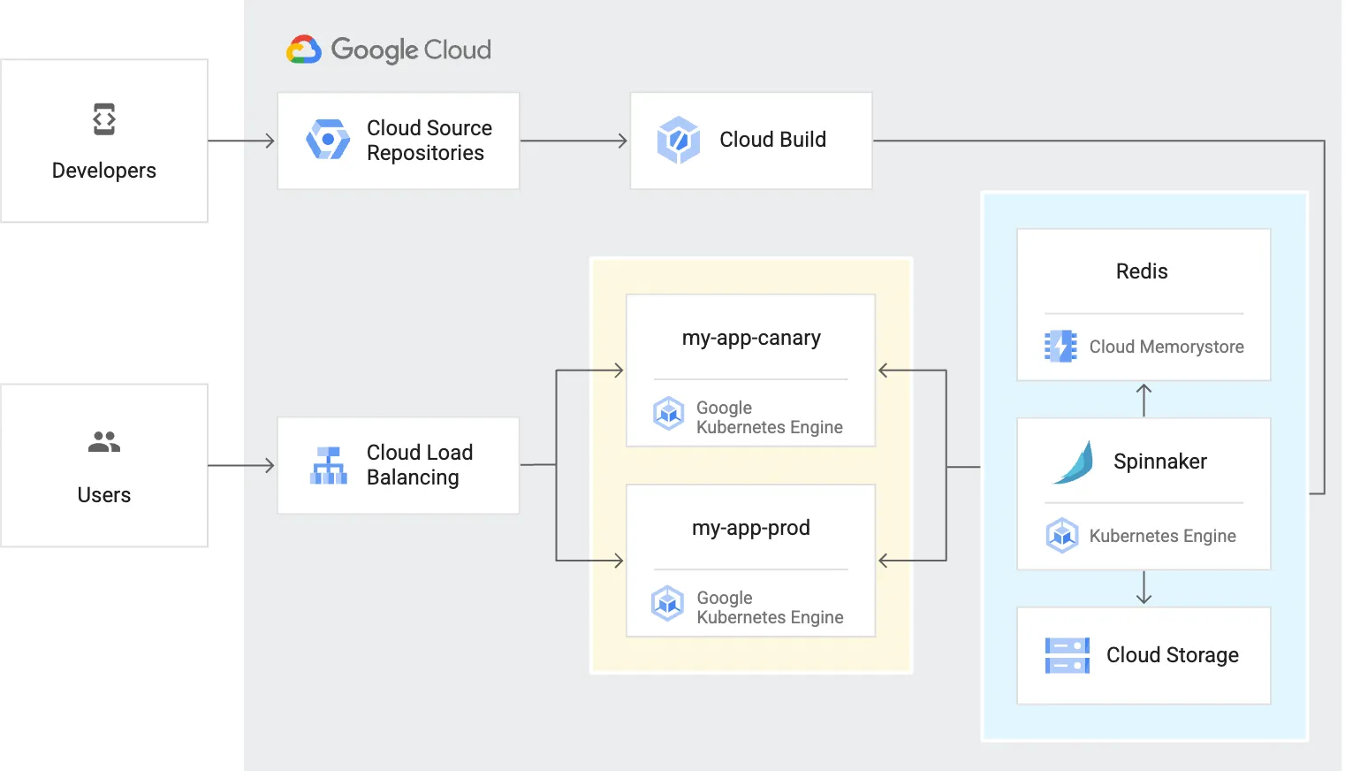Click the Spinnaker Kubernetes Engine icon
Viewport: 1345px width, 771px height.
[x=1061, y=536]
